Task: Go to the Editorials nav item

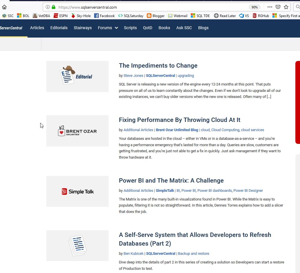Action: point(59,28)
